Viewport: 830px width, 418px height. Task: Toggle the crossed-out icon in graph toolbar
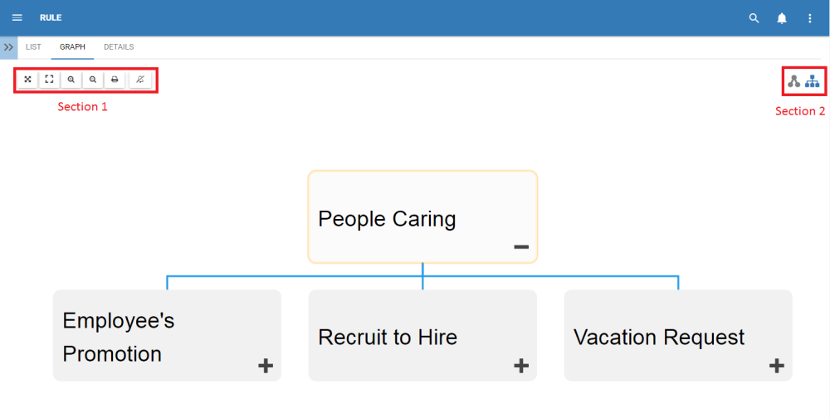click(140, 80)
